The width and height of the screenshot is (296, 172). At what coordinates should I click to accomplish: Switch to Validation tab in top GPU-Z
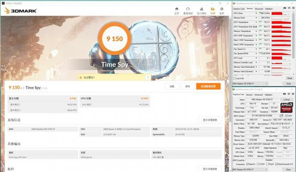[269, 9]
